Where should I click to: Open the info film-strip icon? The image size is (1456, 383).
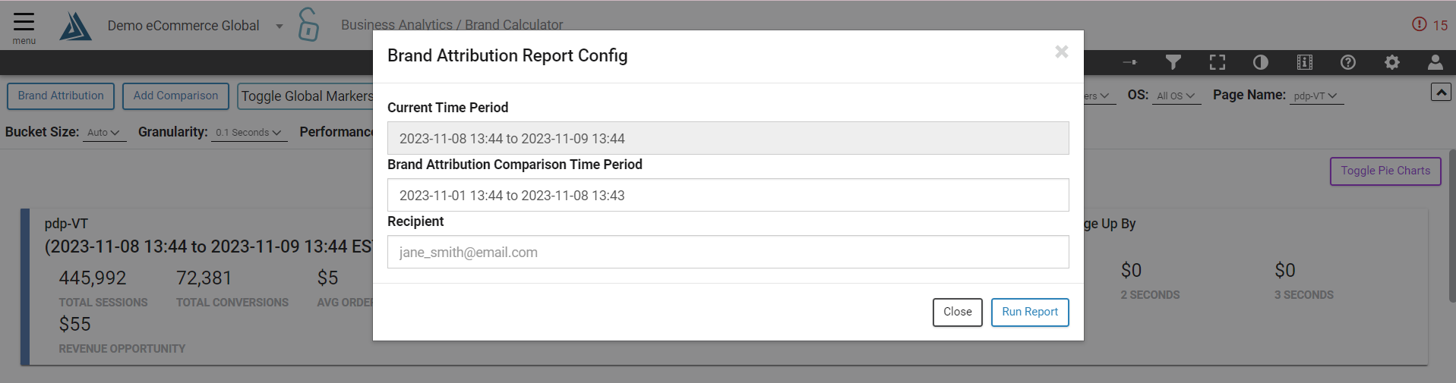click(x=1305, y=62)
